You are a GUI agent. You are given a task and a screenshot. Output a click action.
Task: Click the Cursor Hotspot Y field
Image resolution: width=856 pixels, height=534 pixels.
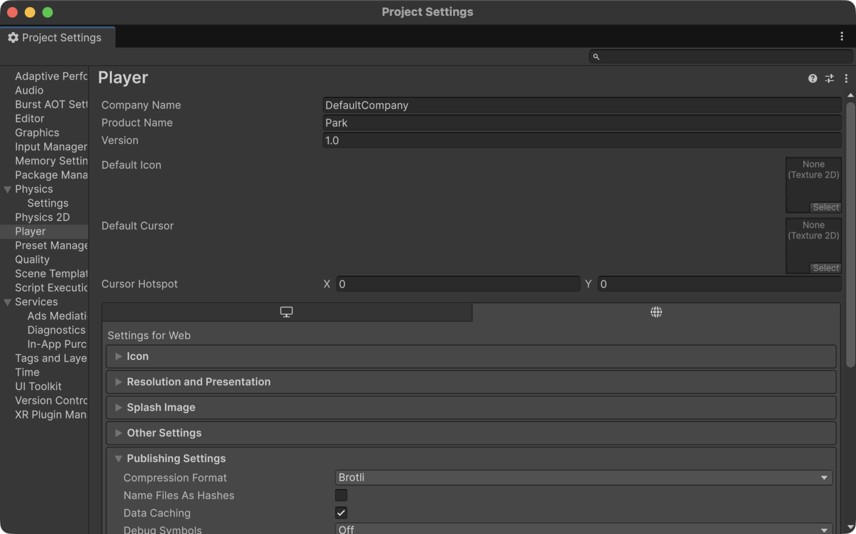pyautogui.click(x=719, y=284)
